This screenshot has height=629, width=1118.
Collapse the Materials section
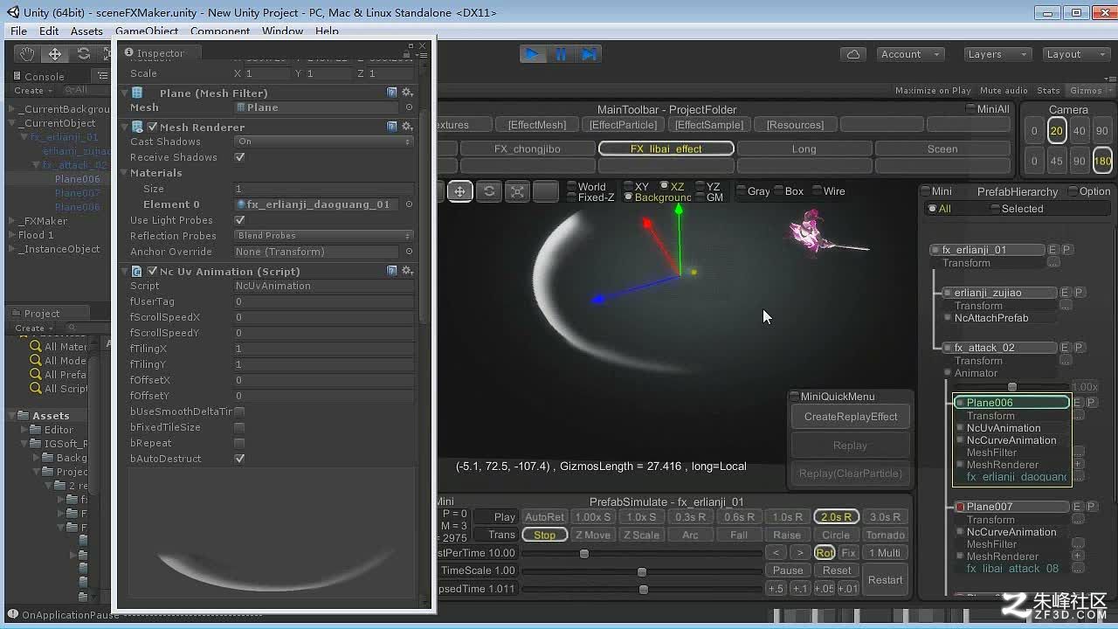click(x=125, y=173)
